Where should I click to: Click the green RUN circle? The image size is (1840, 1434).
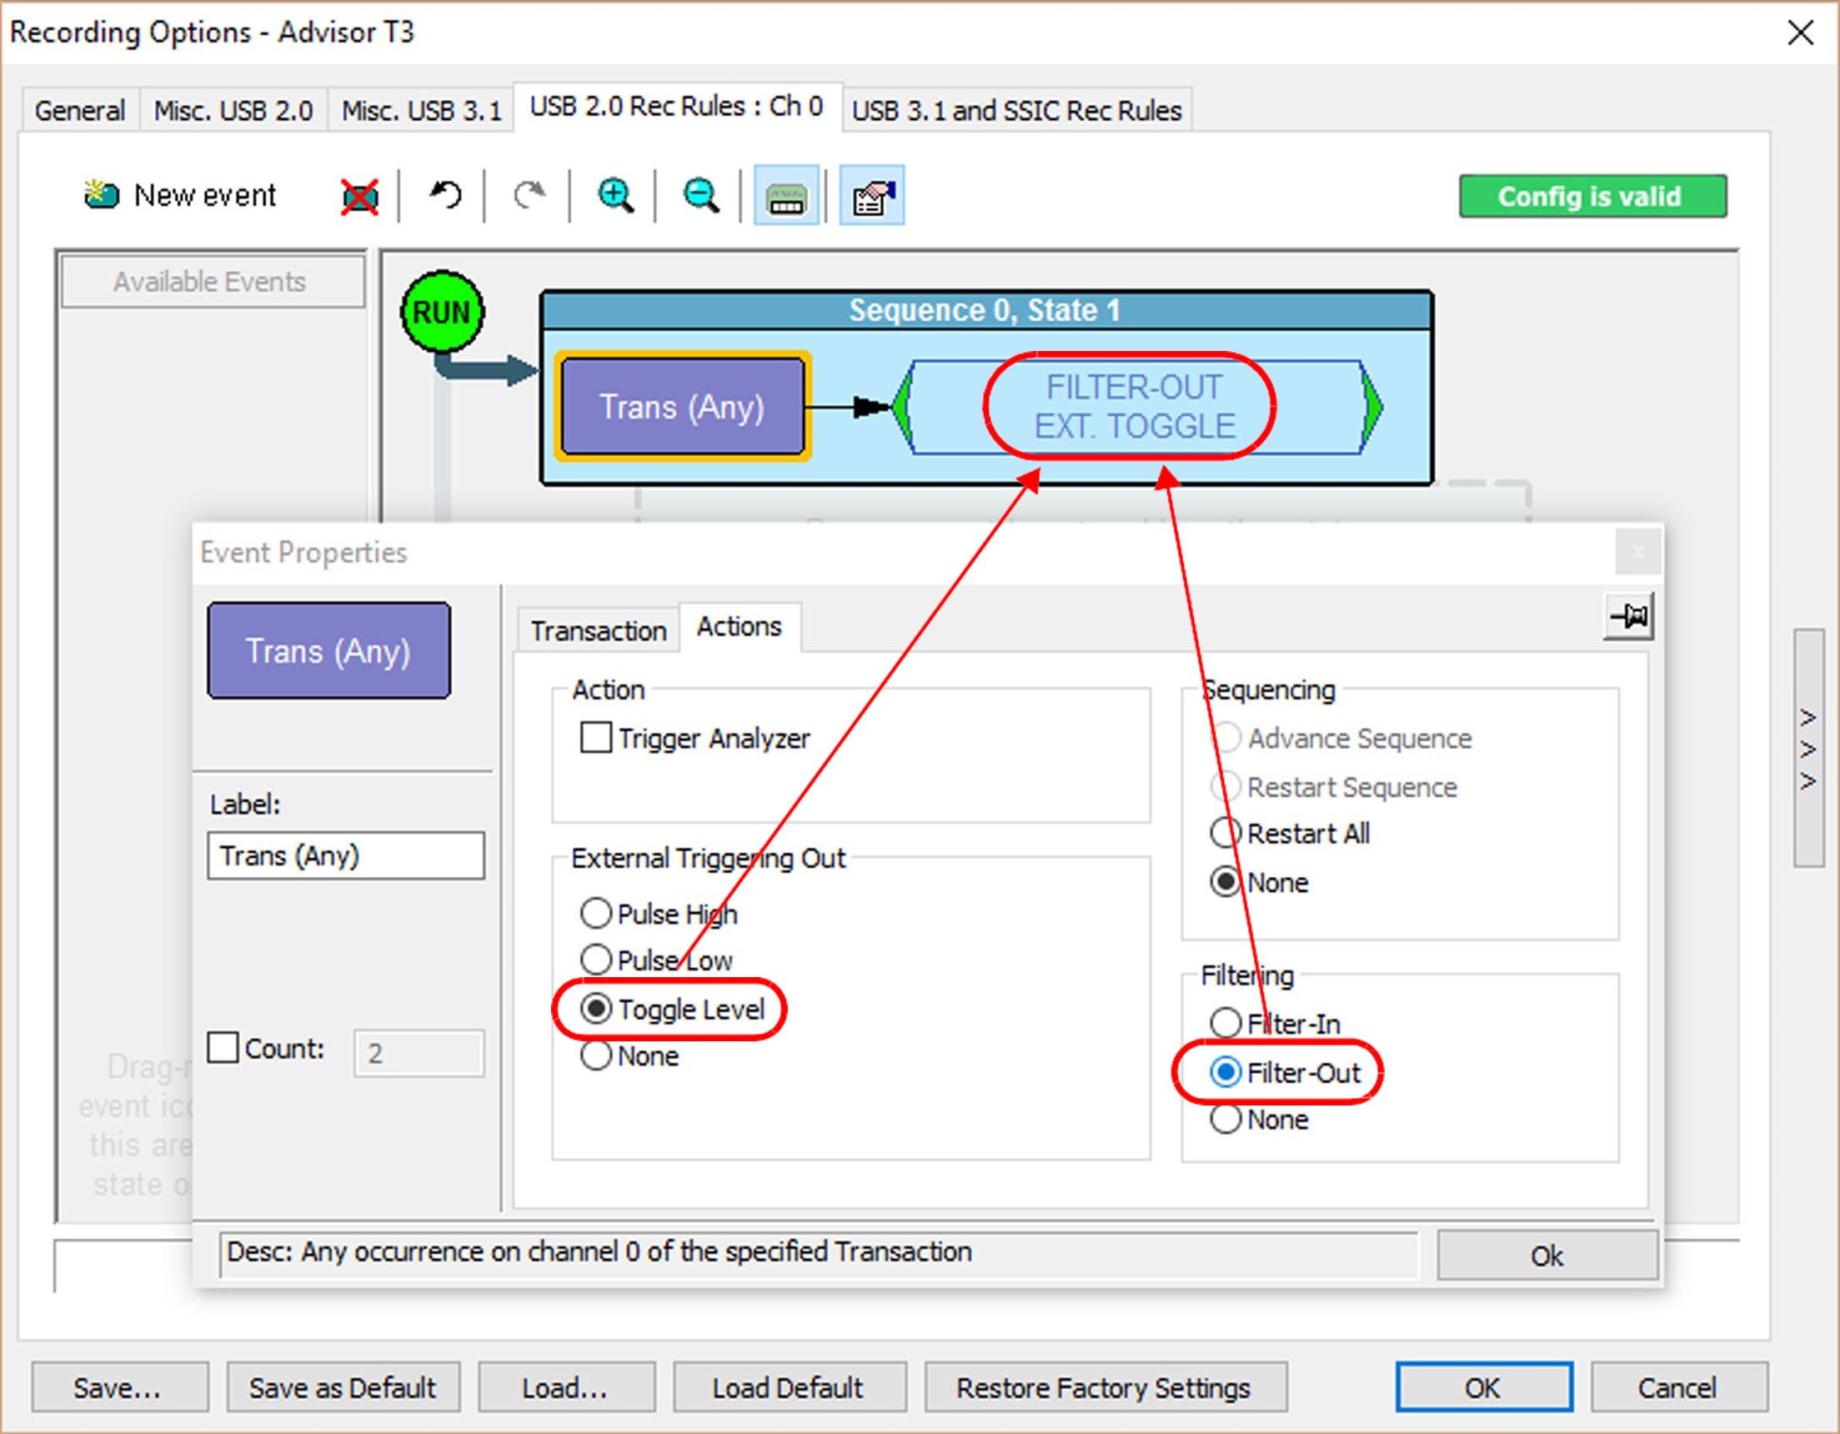click(x=443, y=313)
